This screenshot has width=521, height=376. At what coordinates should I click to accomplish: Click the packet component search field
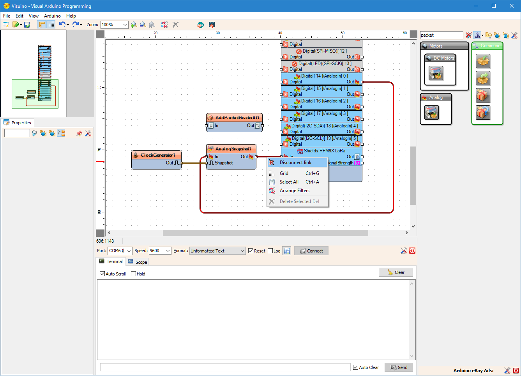(x=441, y=35)
